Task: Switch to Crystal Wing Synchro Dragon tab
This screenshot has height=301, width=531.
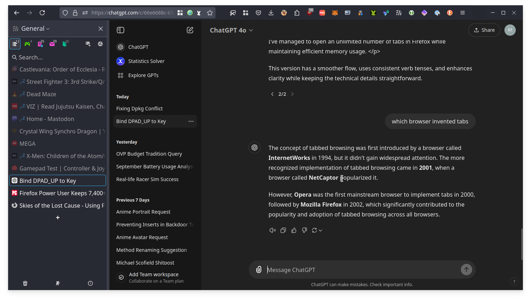Action: (58, 131)
